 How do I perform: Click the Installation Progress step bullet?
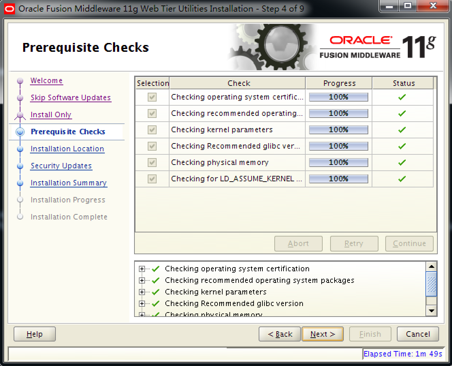(20, 200)
